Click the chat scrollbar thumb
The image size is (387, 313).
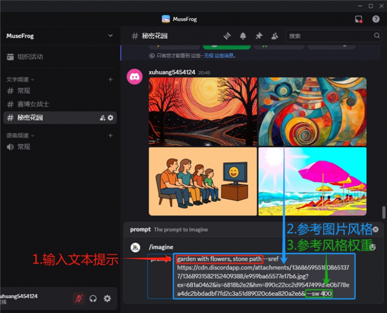[384, 212]
